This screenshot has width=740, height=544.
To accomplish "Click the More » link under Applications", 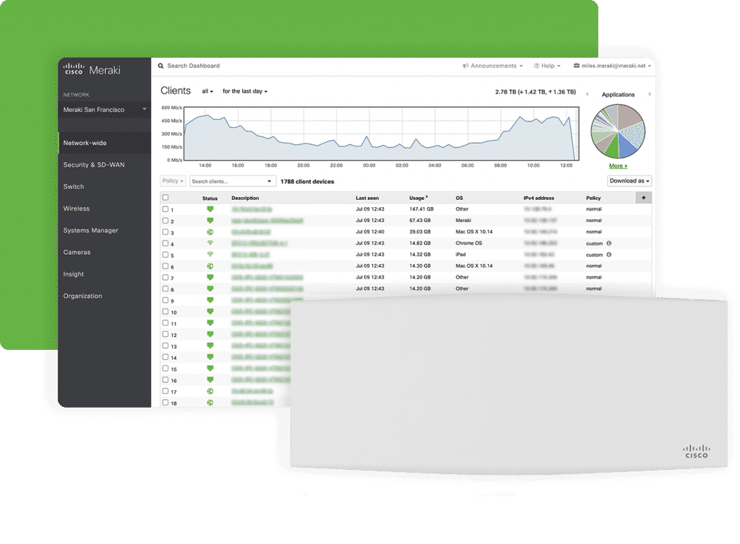I will point(619,166).
